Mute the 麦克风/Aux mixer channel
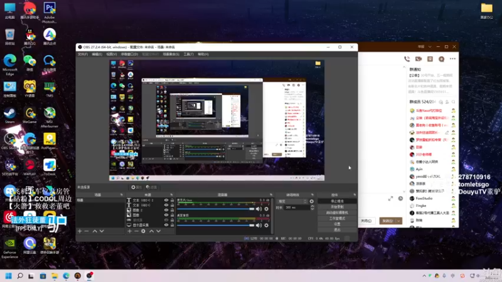 [x=259, y=209]
